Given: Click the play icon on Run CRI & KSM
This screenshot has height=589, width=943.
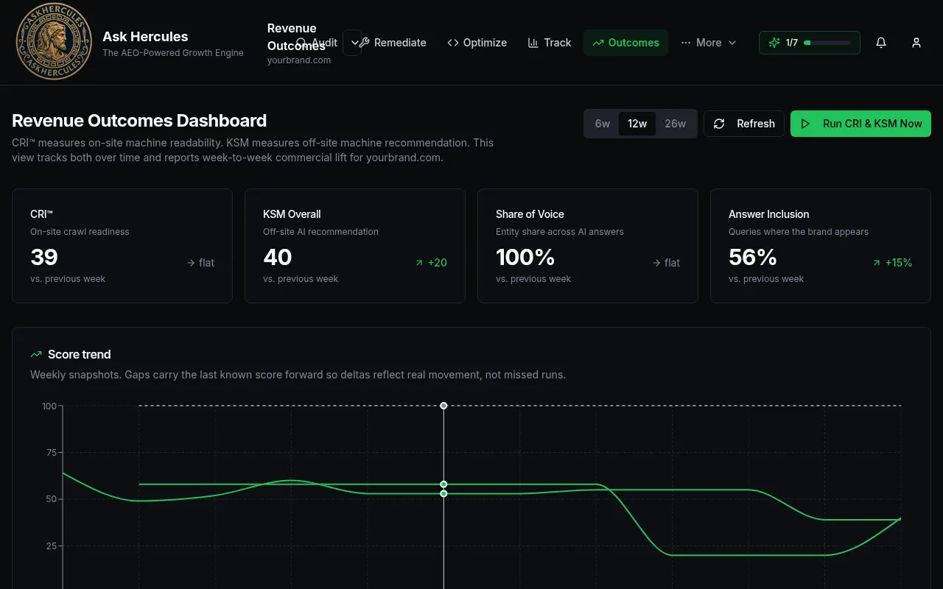Looking at the screenshot, I should point(806,124).
